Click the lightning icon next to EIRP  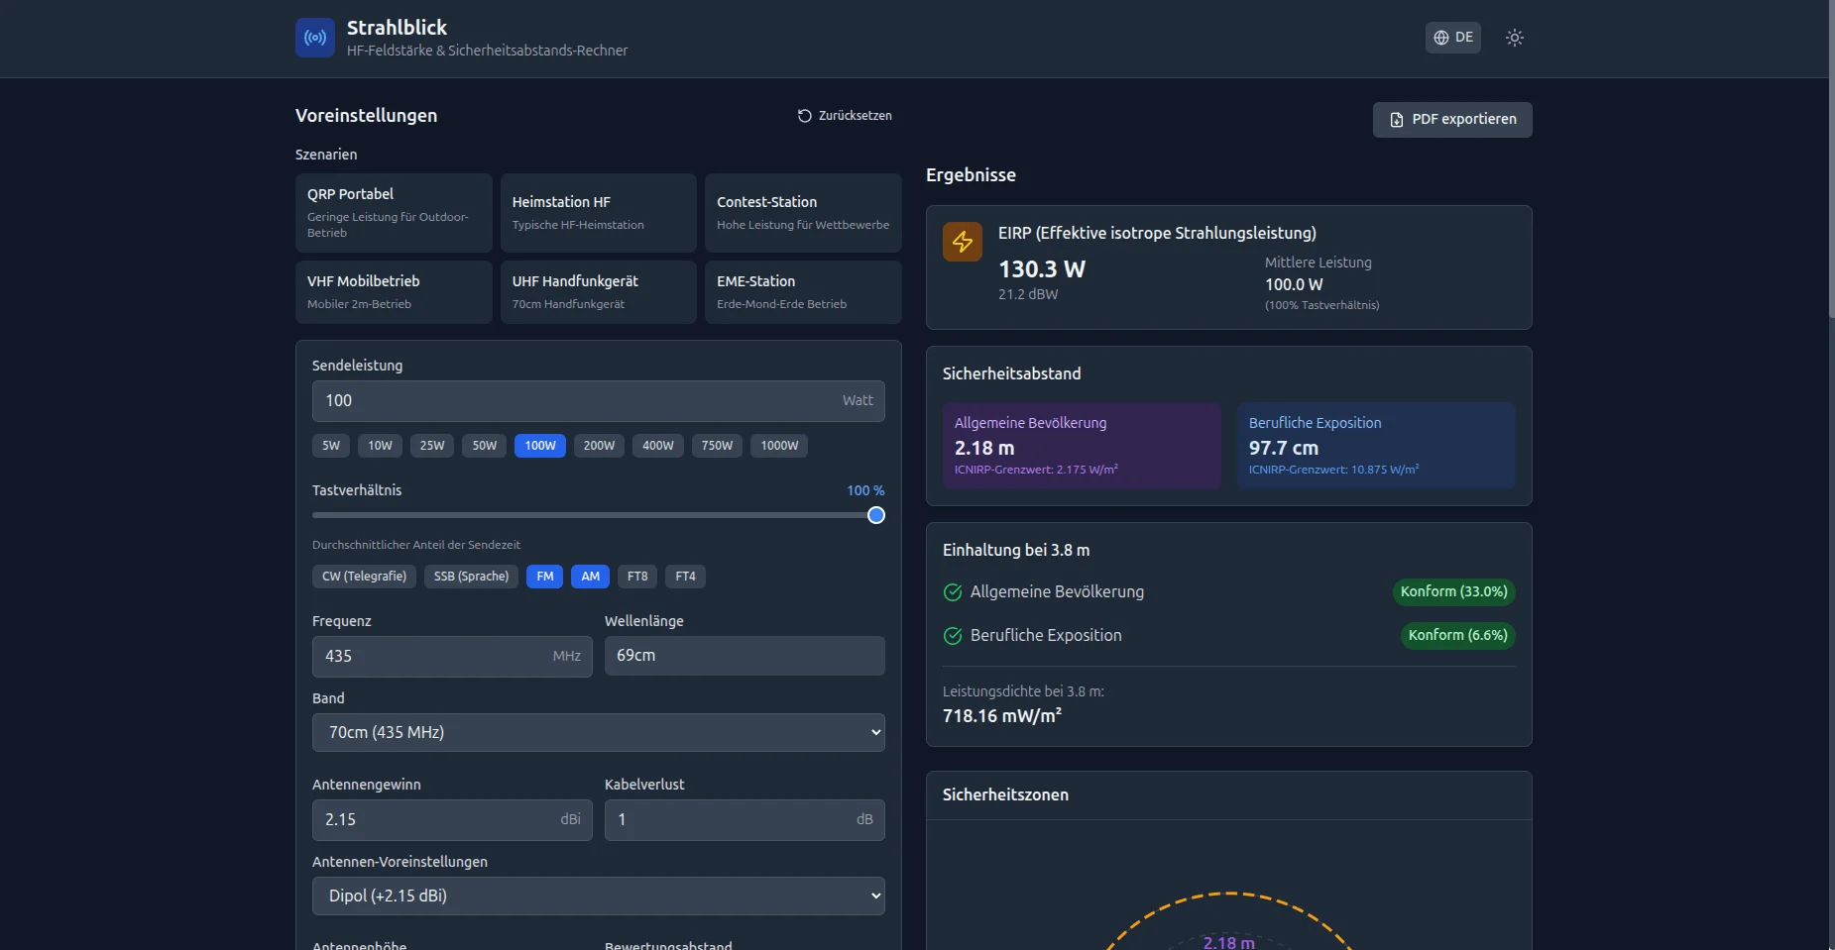961,241
